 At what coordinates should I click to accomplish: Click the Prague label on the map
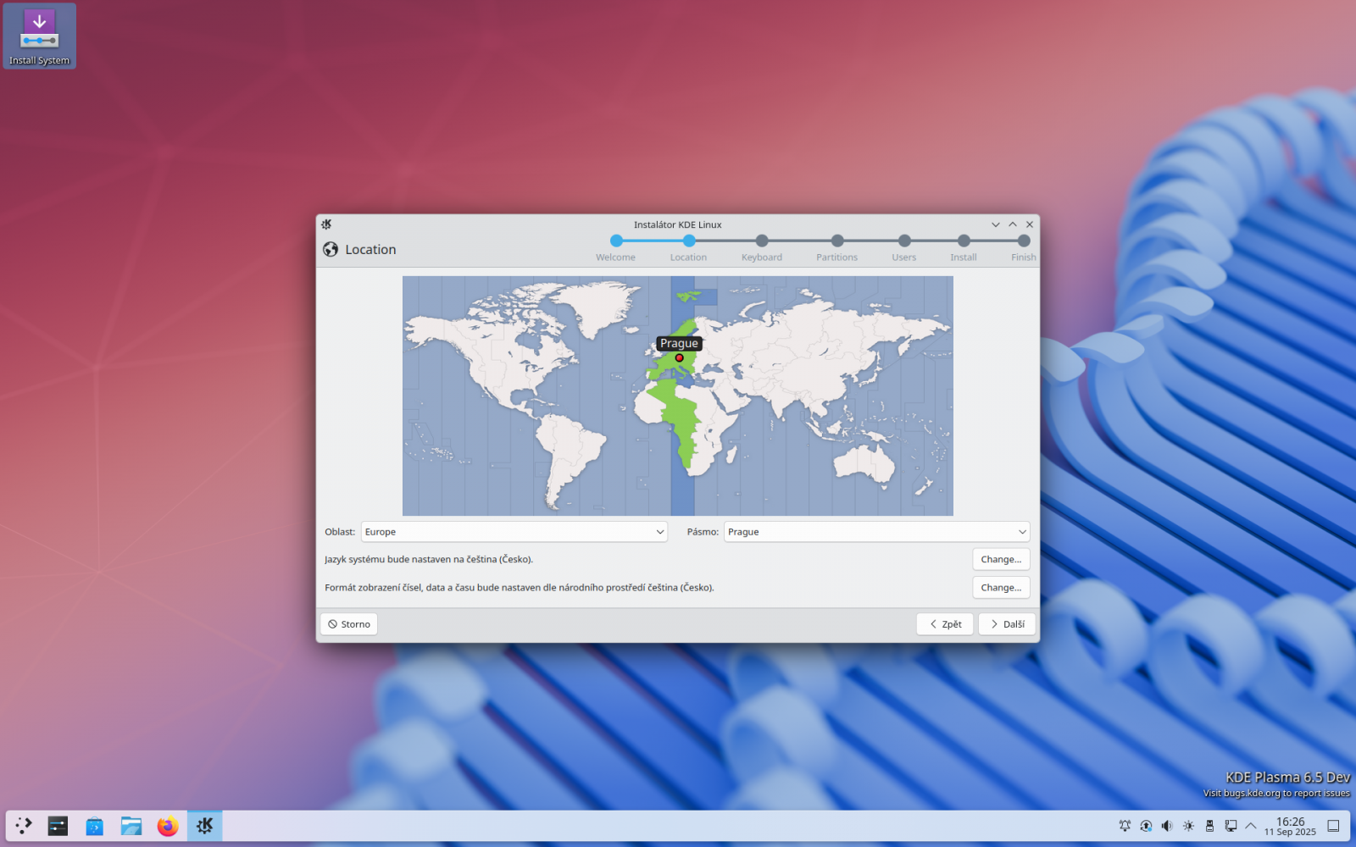coord(680,343)
